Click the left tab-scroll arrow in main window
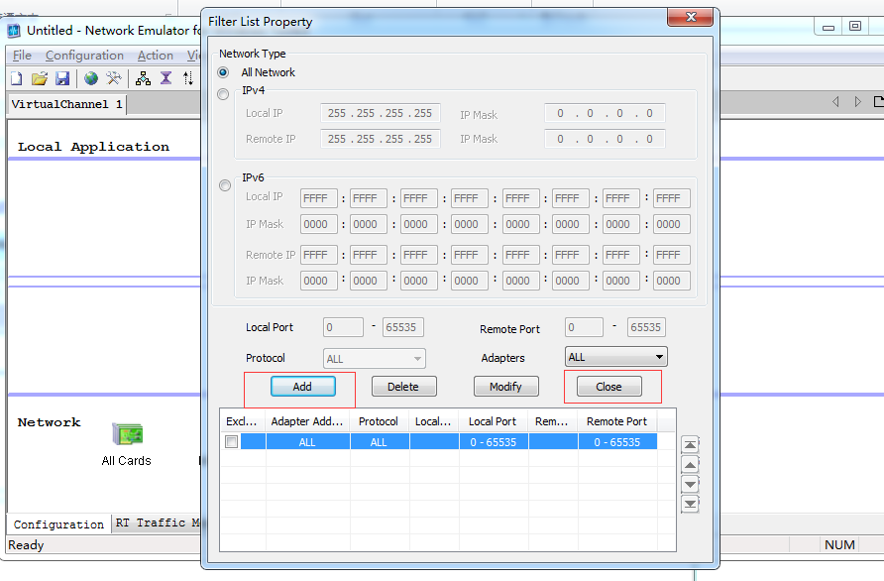Screen dimensions: 884x581 [x=835, y=101]
